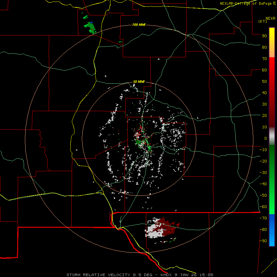
Task: Click the [KT] units label
Action: click(x=263, y=21)
